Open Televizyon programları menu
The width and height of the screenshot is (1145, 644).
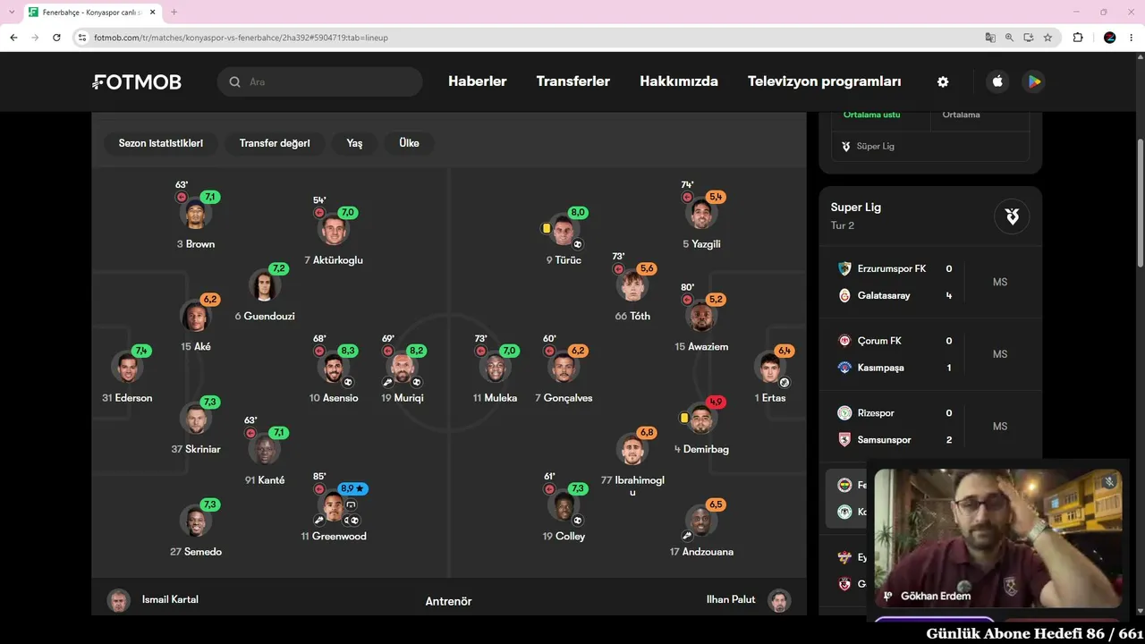[x=825, y=81]
